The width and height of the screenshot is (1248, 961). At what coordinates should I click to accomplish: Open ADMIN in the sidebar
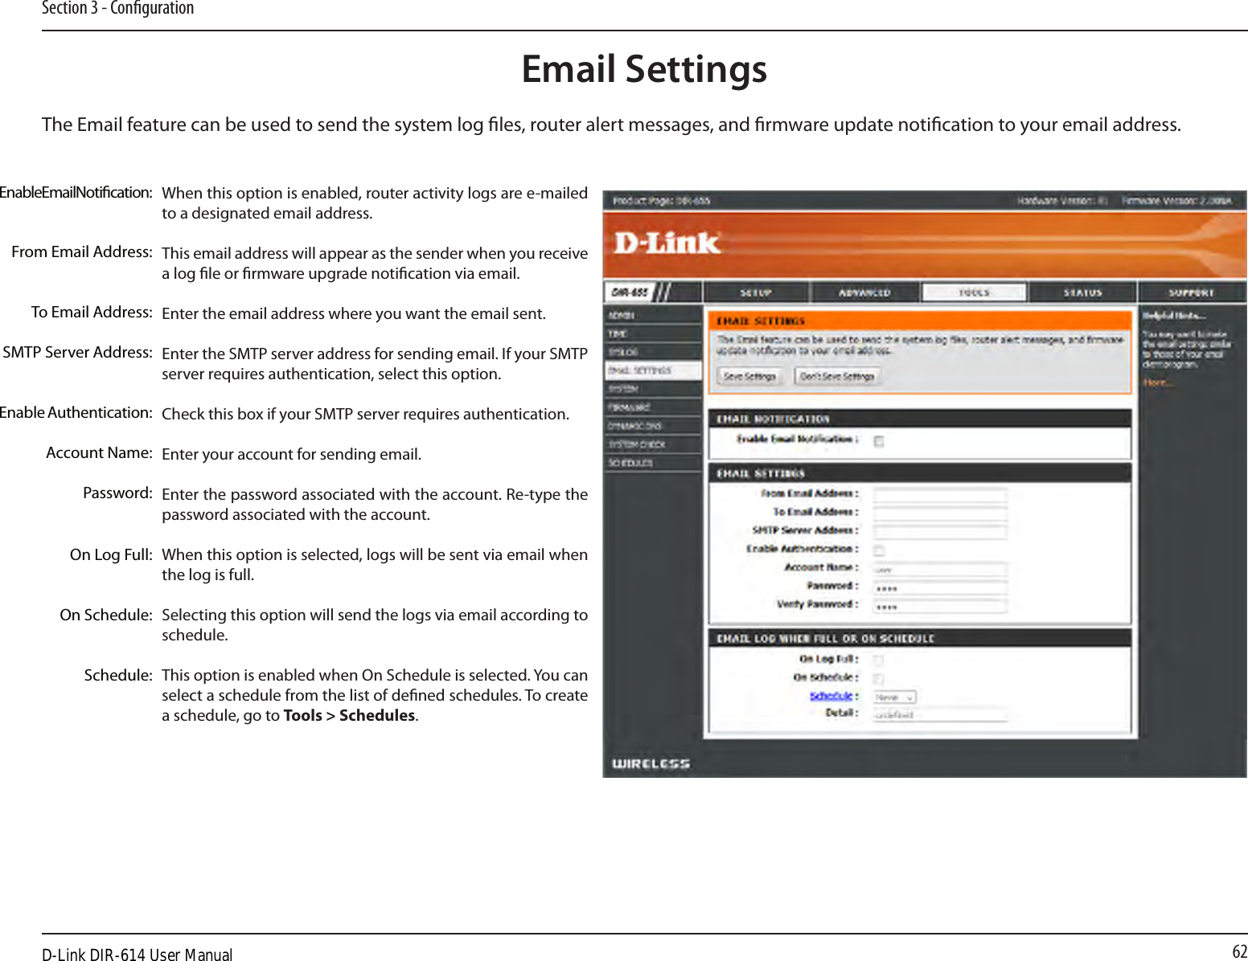click(652, 315)
